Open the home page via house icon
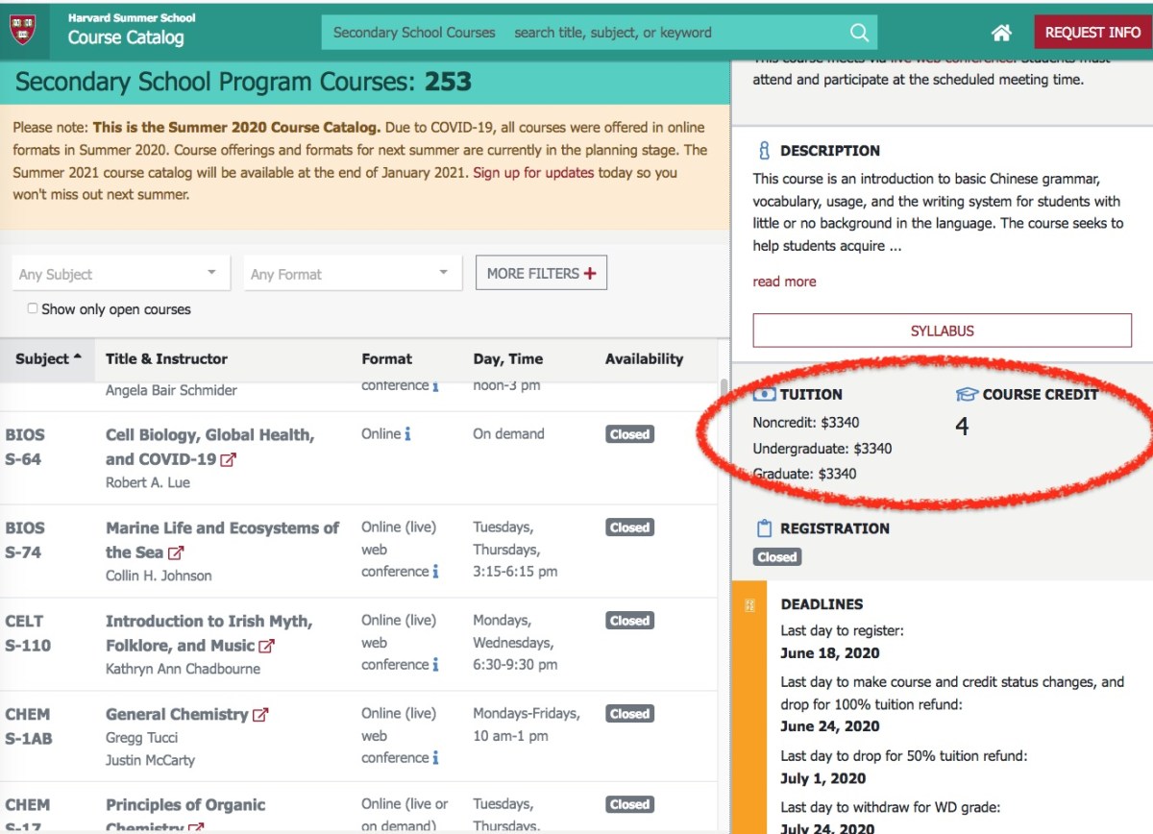 tap(1000, 32)
